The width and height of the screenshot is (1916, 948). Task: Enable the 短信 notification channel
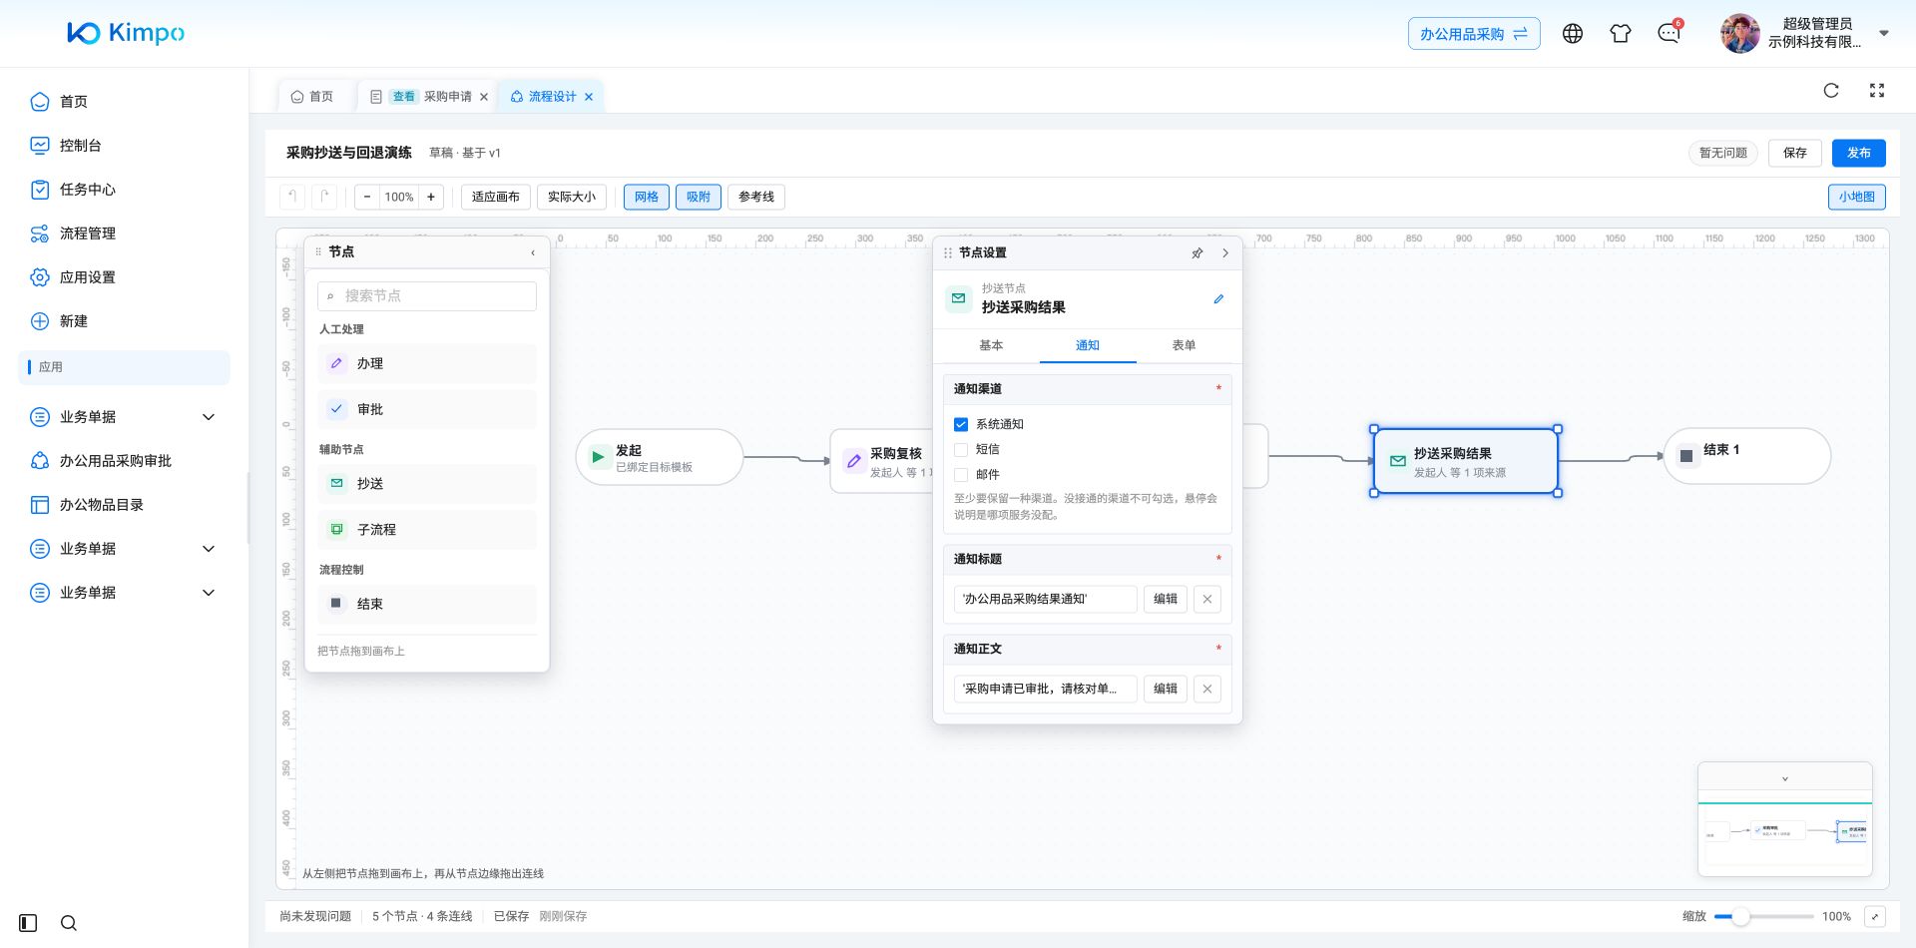pos(961,450)
